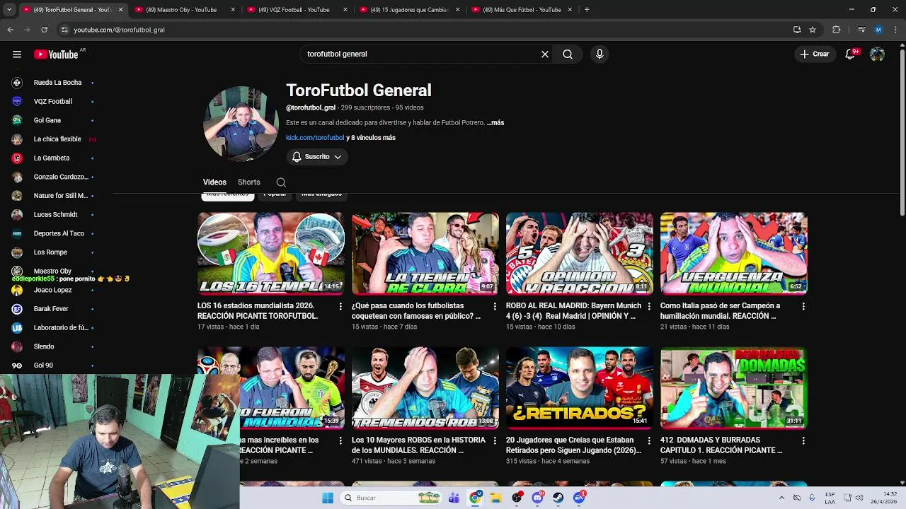Open the YouTube hamburger guide menu
This screenshot has height=509, width=906.
click(17, 54)
